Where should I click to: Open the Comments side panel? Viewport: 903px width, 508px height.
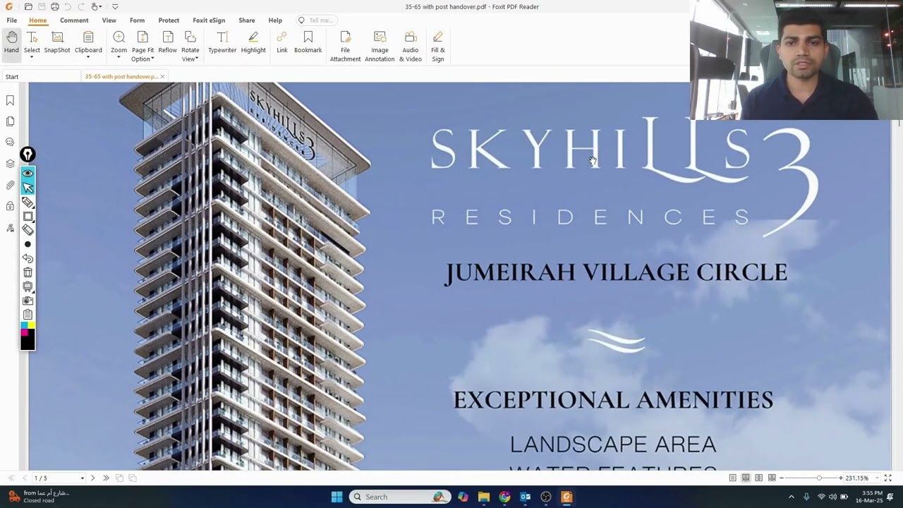10,142
